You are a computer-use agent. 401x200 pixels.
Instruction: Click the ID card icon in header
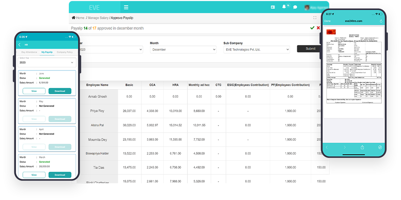(x=273, y=7)
